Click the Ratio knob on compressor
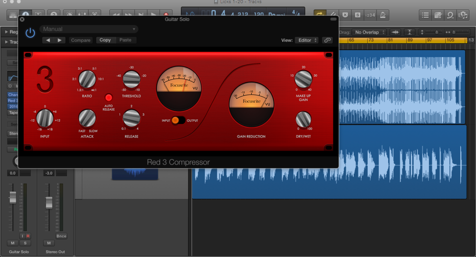This screenshot has width=476, height=257. pos(87,79)
